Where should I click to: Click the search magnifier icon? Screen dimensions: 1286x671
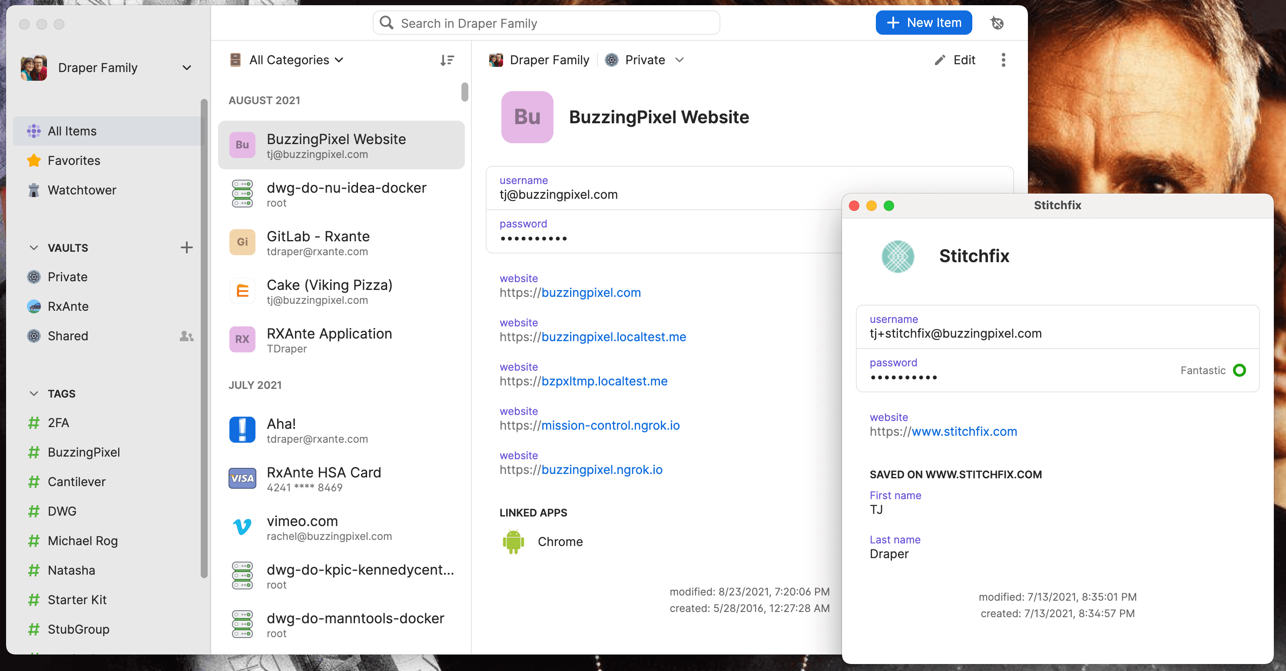(386, 23)
